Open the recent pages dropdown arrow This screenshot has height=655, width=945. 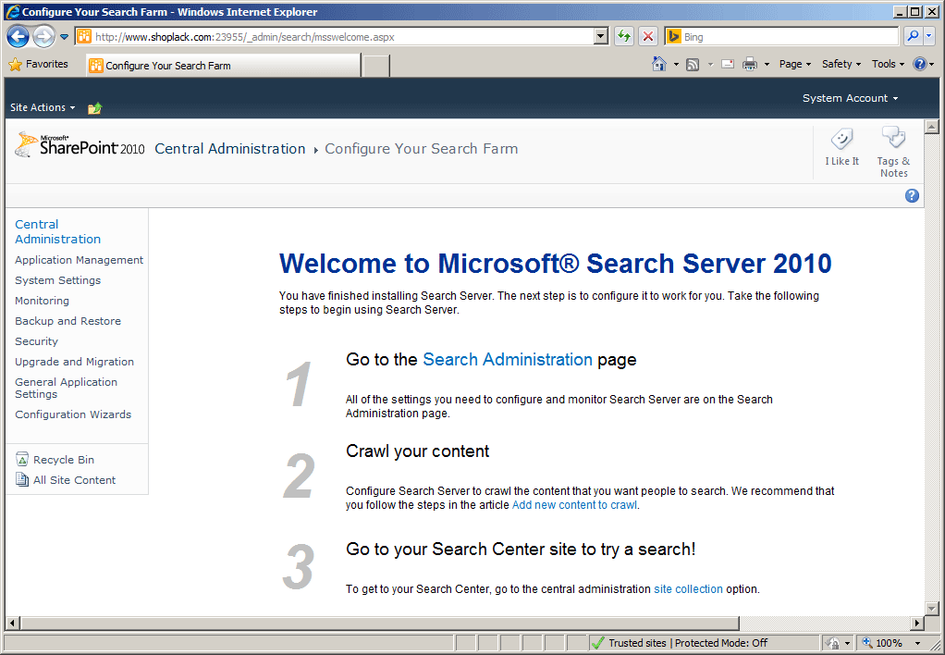pyautogui.click(x=65, y=37)
